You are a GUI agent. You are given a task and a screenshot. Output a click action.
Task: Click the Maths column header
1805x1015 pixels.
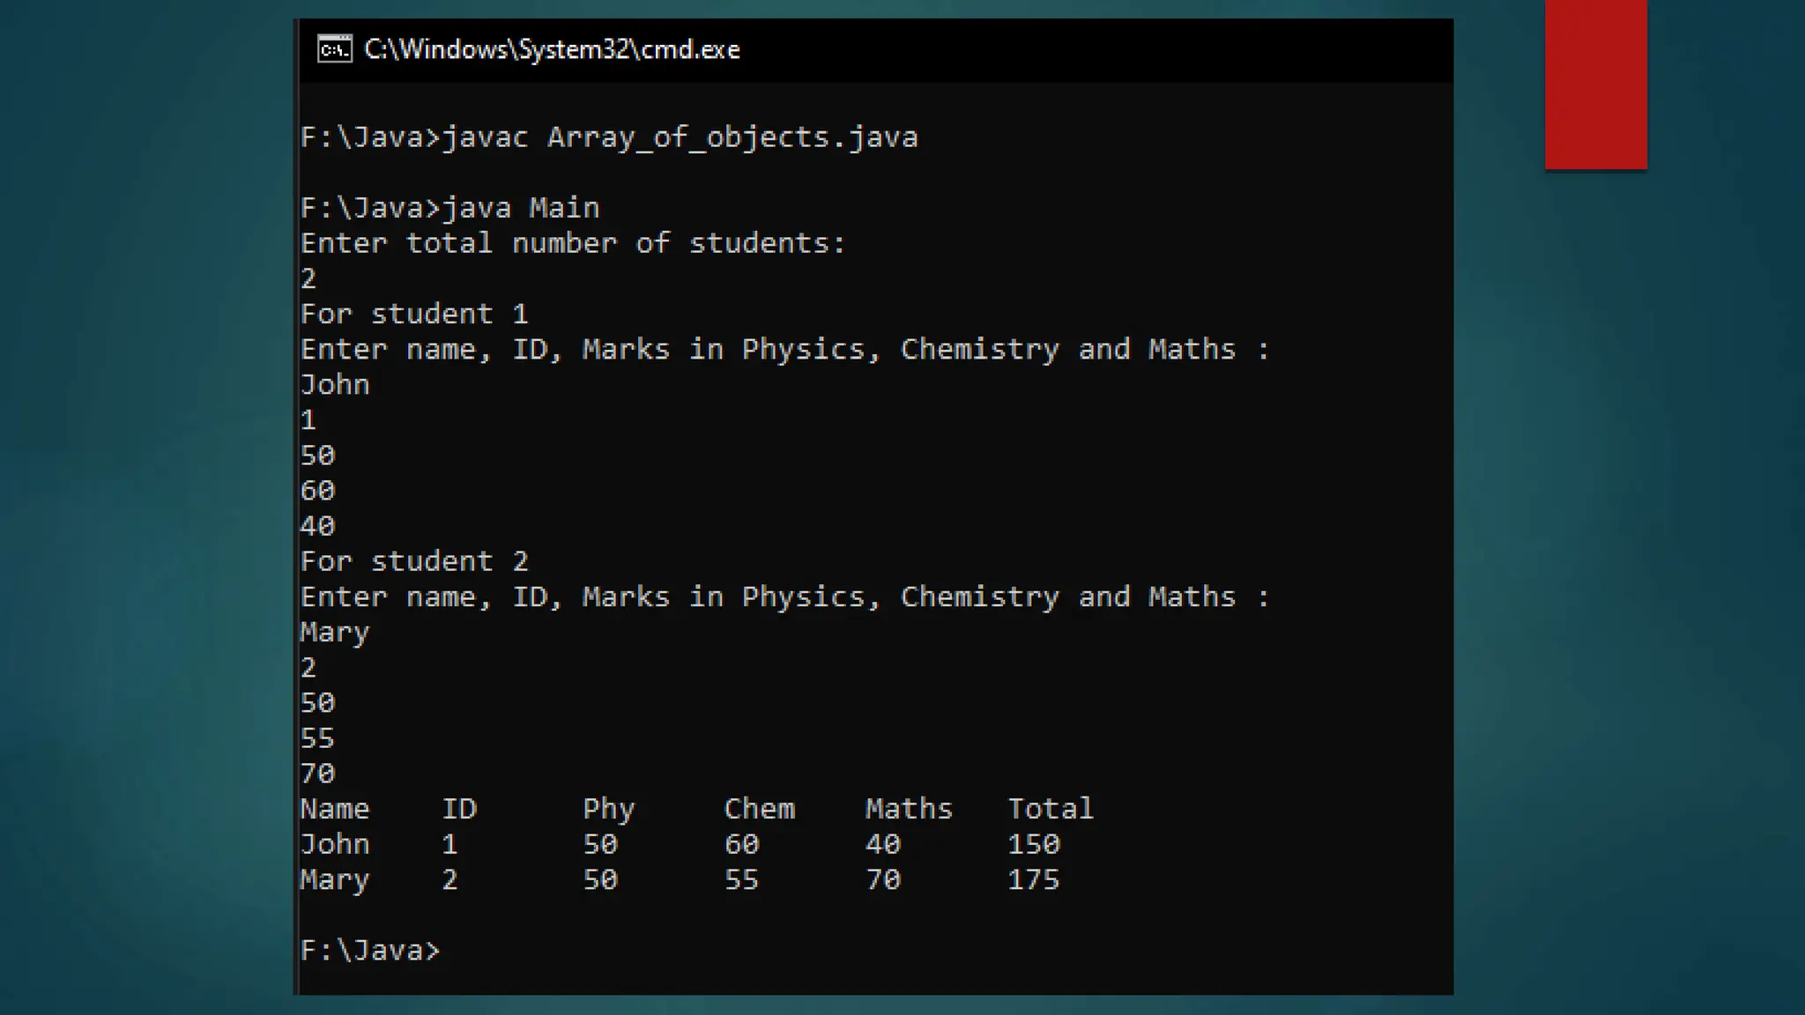pyautogui.click(x=909, y=809)
